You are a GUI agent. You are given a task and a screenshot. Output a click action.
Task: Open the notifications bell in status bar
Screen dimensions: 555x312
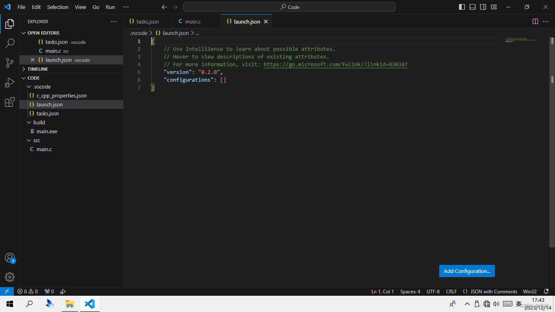(x=546, y=291)
